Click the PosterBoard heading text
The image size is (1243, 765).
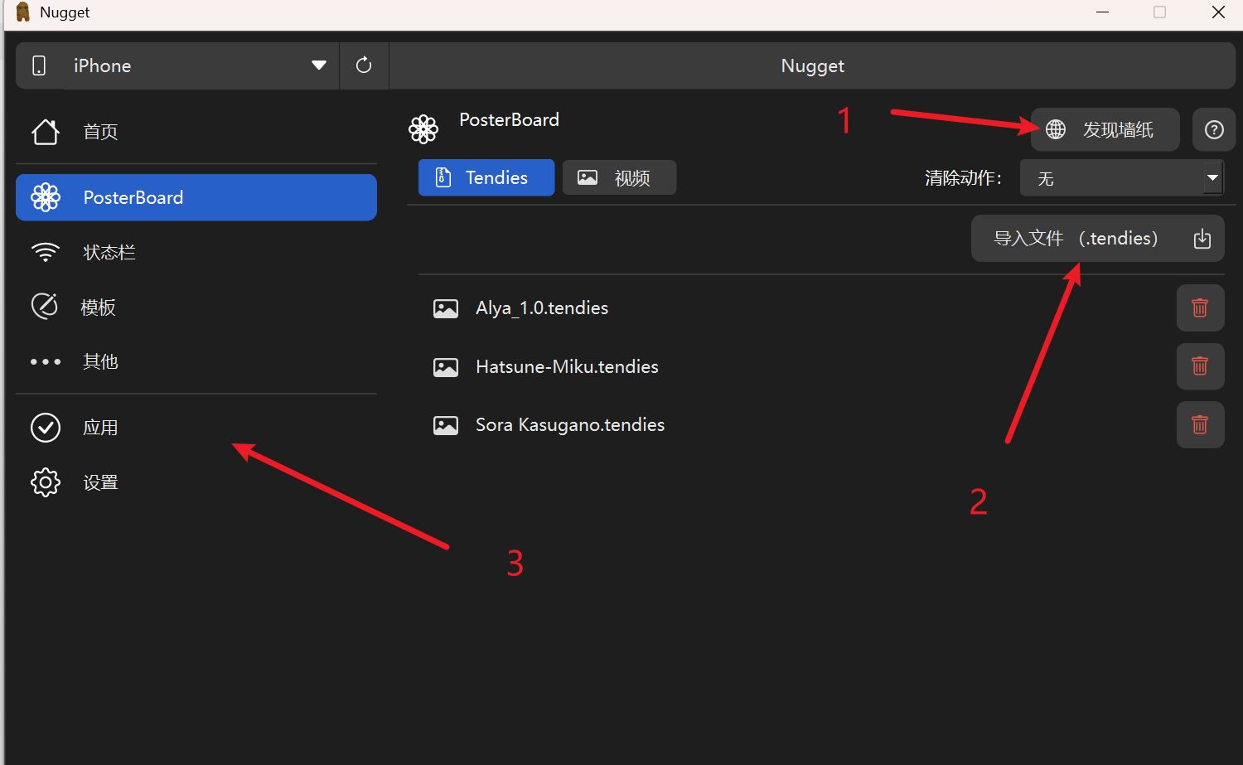point(509,120)
